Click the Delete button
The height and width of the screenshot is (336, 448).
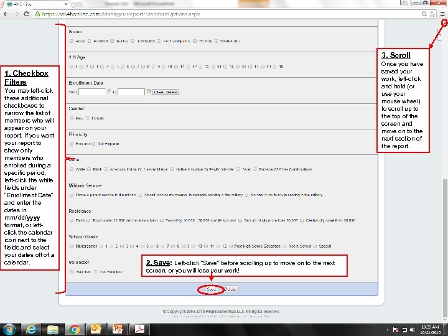tap(230, 289)
